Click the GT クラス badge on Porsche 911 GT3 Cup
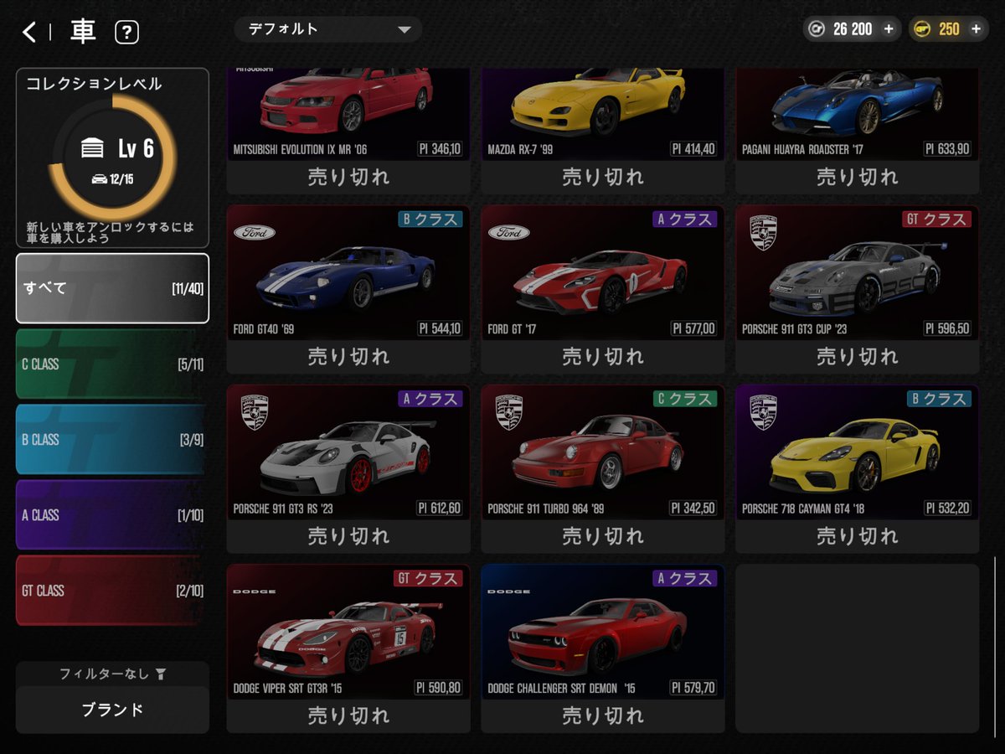This screenshot has width=1005, height=754. pos(936,219)
